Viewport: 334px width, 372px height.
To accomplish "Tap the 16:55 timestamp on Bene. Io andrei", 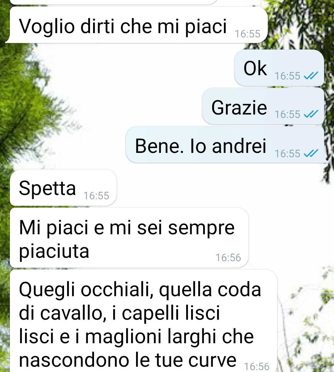I will 287,154.
